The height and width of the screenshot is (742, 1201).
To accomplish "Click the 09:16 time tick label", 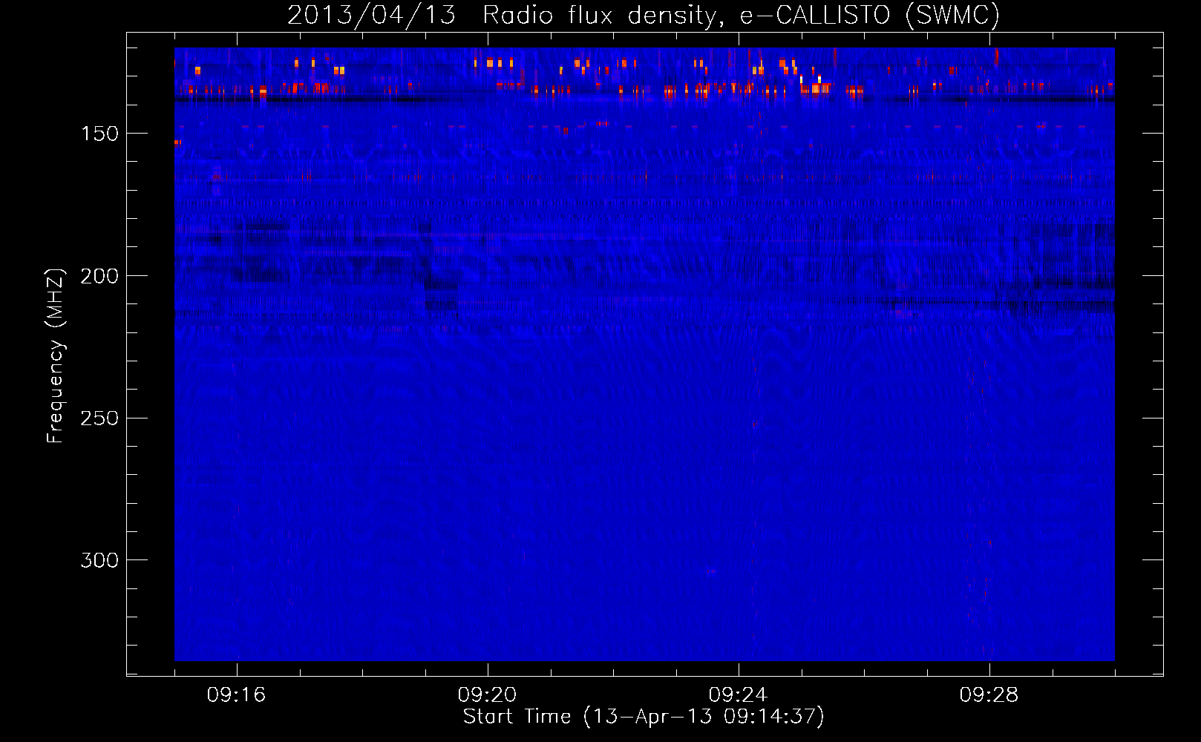I will click(236, 695).
